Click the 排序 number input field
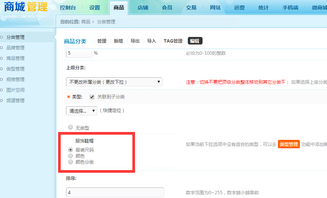 (x=115, y=192)
